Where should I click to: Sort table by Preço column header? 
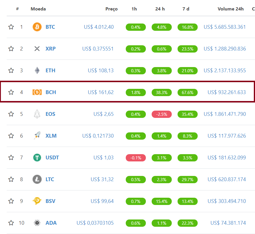(111, 9)
